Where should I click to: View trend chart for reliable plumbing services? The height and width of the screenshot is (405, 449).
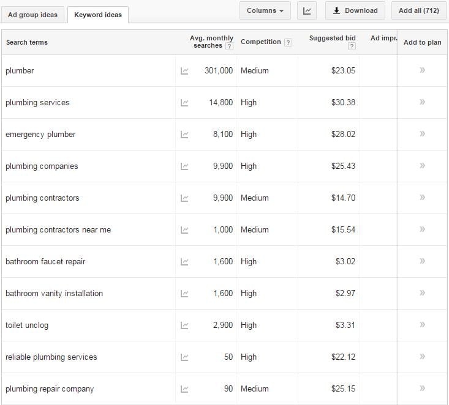pyautogui.click(x=184, y=357)
